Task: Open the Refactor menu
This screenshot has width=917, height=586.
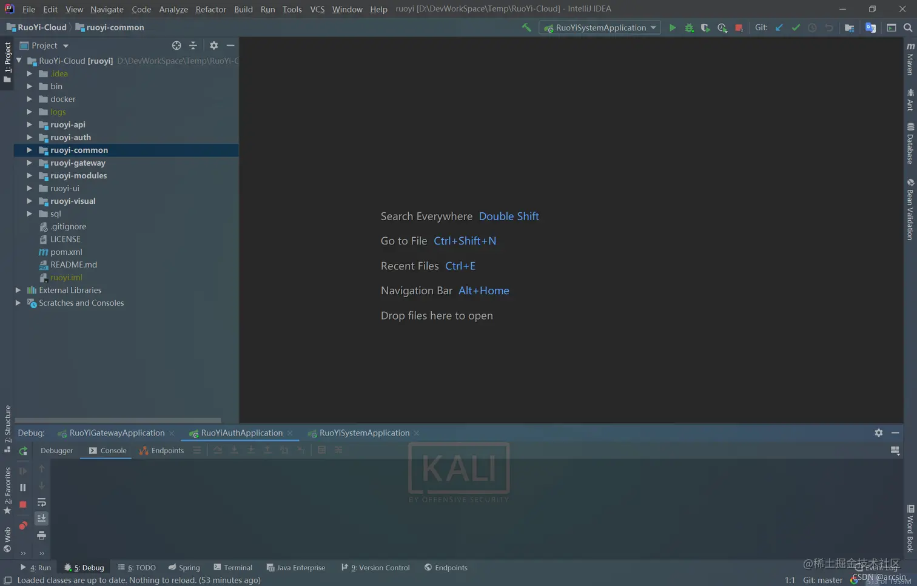Action: 210,9
